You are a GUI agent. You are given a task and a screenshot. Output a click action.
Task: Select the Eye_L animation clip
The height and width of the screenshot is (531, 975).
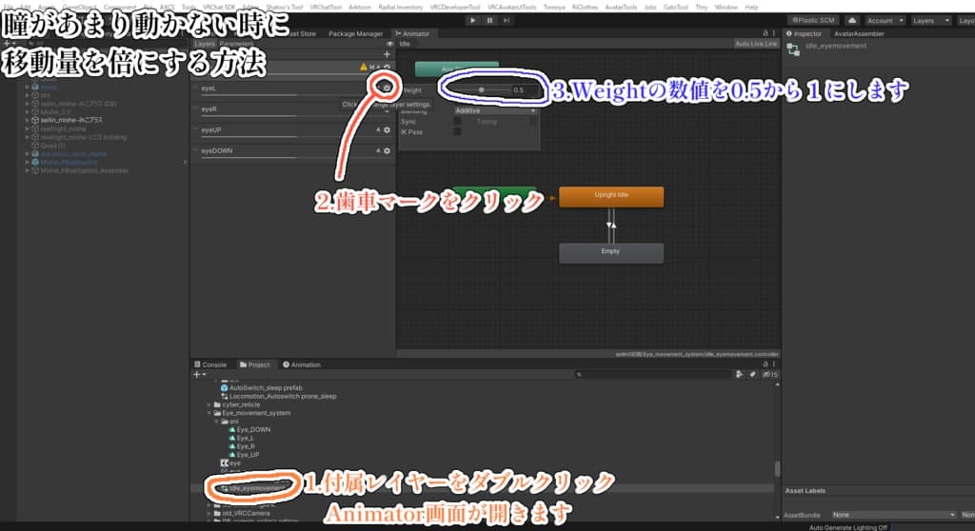(x=242, y=439)
